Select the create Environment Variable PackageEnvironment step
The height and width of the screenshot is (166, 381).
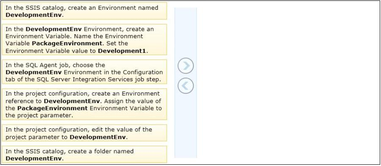tap(85, 40)
